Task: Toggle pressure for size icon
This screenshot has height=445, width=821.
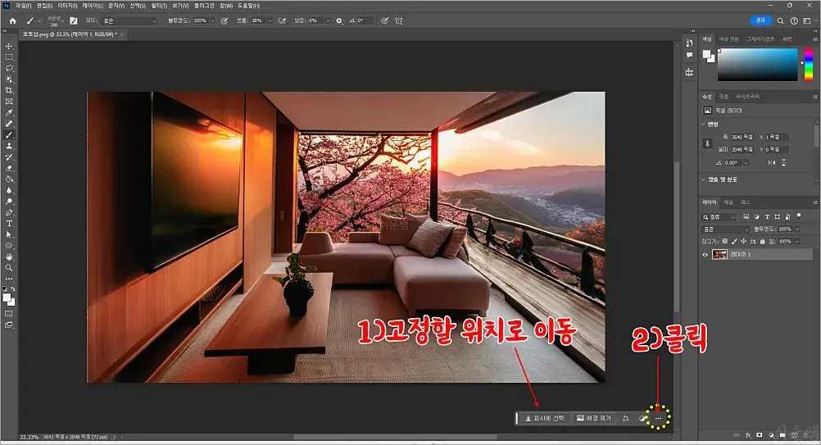Action: pos(384,21)
